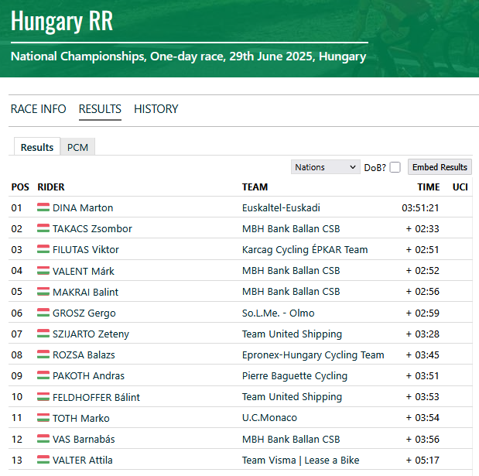The image size is (479, 476).
Task: Click the National Championships race subtitle
Action: (189, 57)
